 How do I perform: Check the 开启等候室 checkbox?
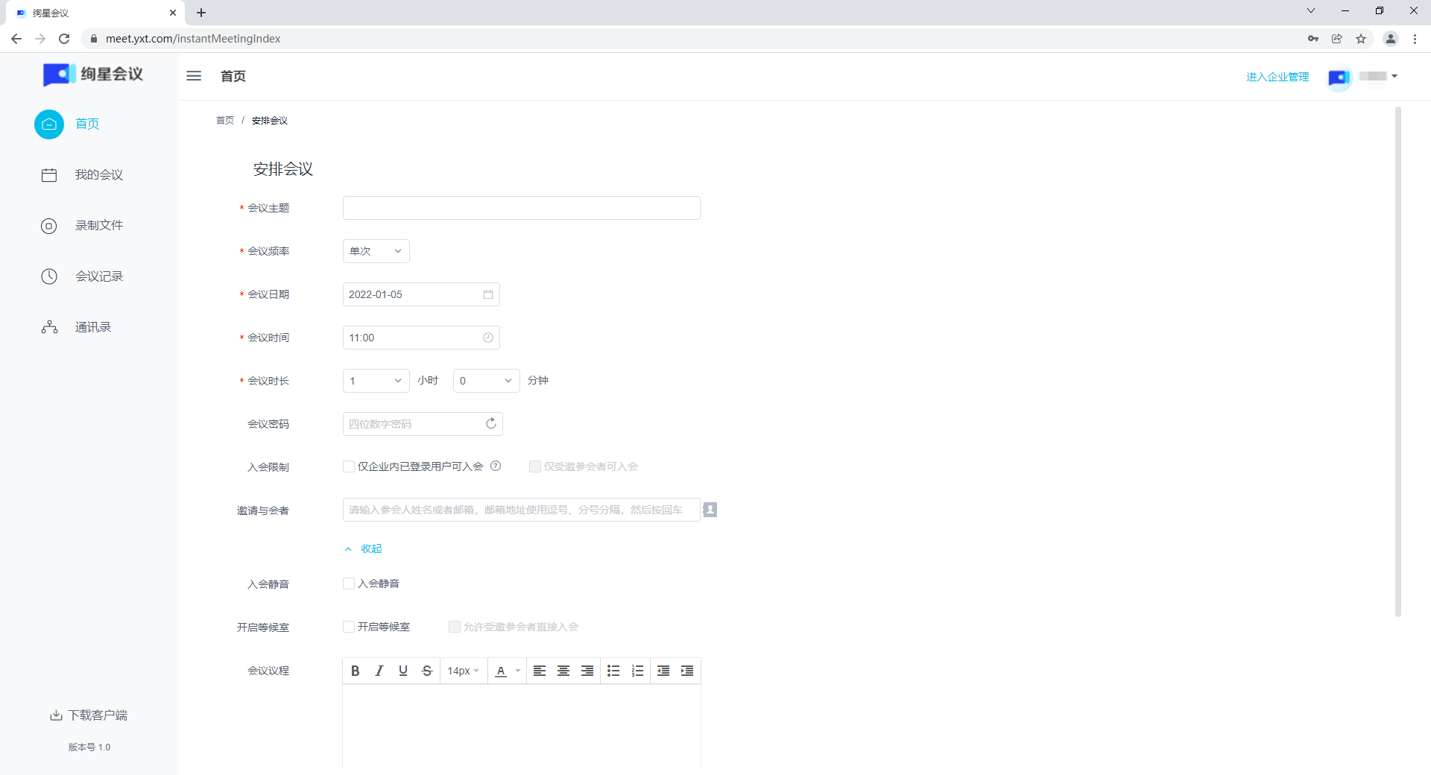point(349,627)
